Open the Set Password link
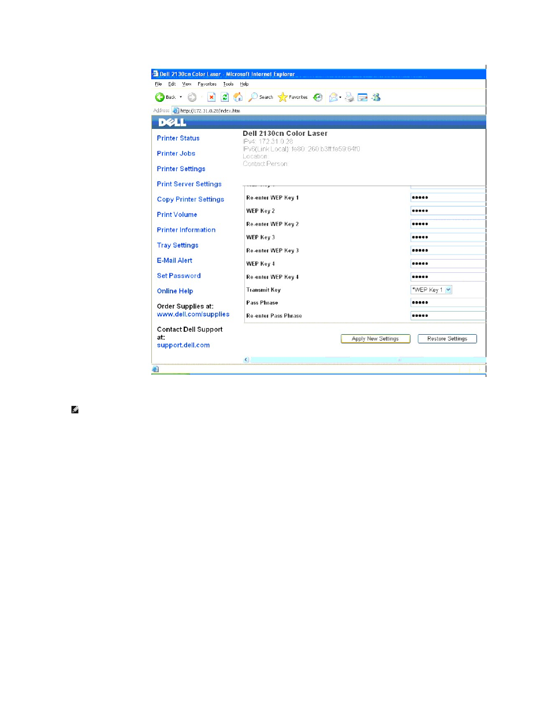551x714 pixels. 178,276
